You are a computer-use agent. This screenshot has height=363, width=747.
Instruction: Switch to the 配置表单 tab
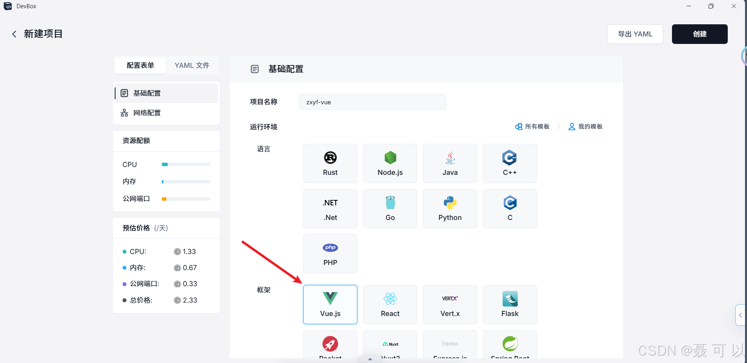140,65
